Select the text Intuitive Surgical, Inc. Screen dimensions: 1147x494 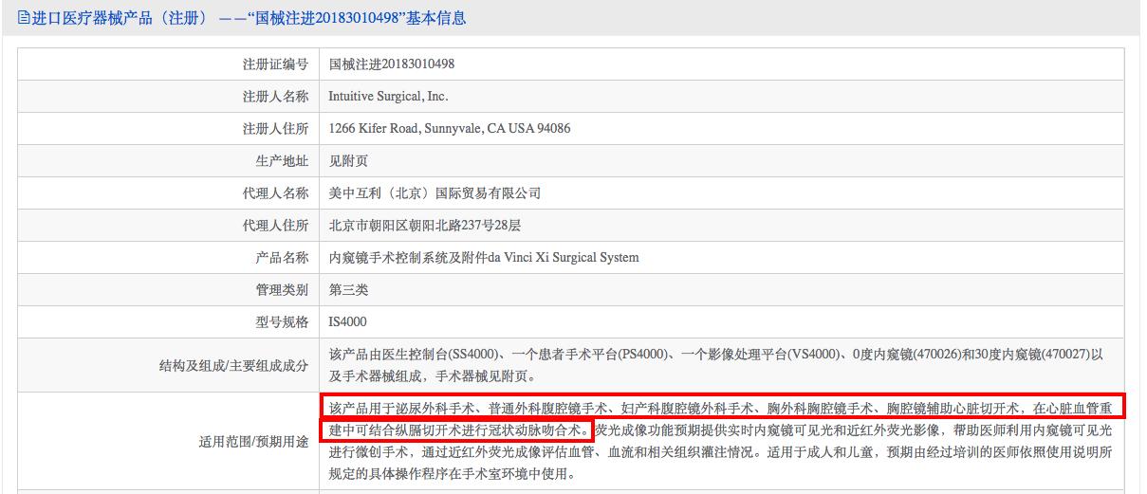(388, 97)
